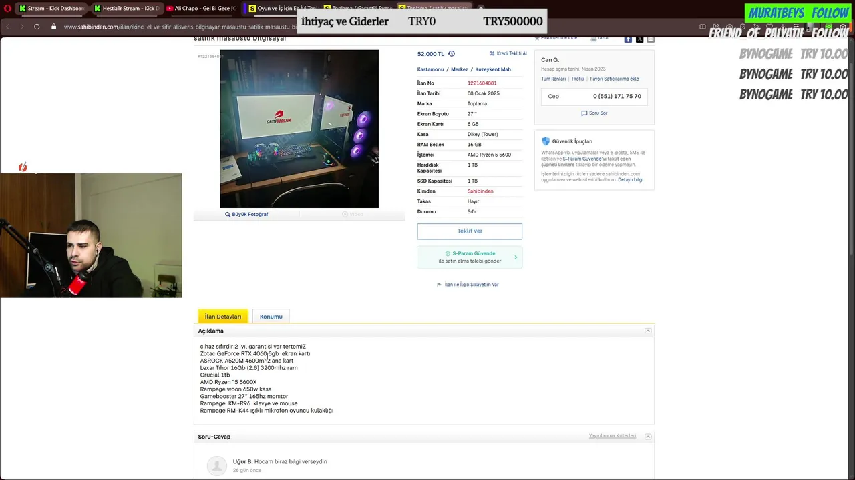855x480 pixels.
Task: Click the star icon for Favorilerime Ekle
Action: [537, 39]
